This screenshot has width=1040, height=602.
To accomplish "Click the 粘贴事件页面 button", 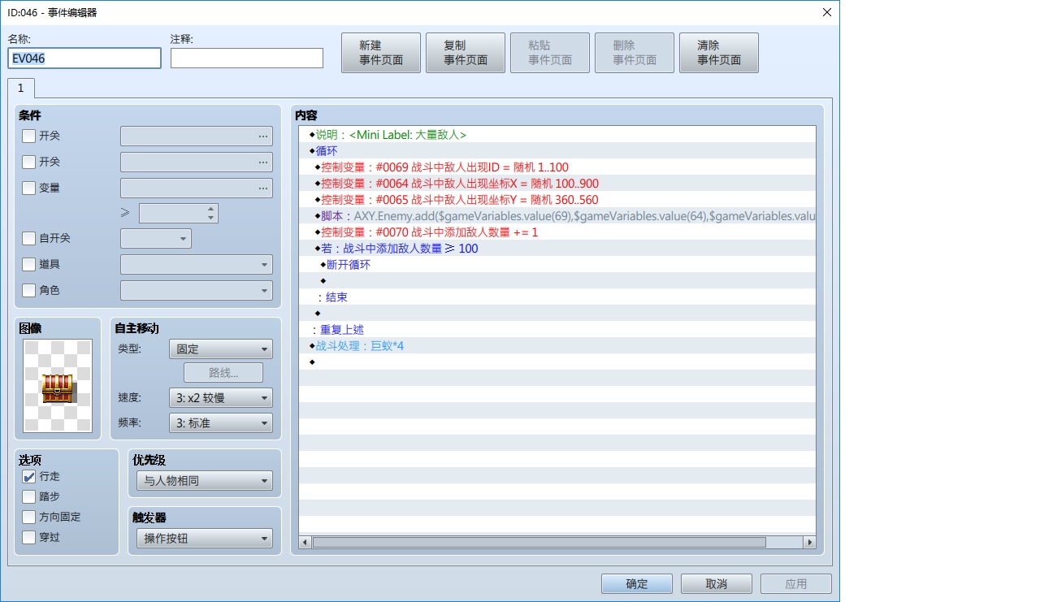I will 550,53.
